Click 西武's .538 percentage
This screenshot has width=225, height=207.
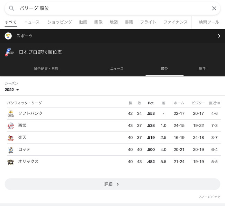(x=151, y=126)
